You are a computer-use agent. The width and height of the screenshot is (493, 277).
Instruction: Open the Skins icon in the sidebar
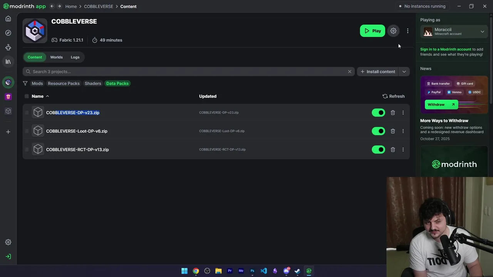point(8,47)
